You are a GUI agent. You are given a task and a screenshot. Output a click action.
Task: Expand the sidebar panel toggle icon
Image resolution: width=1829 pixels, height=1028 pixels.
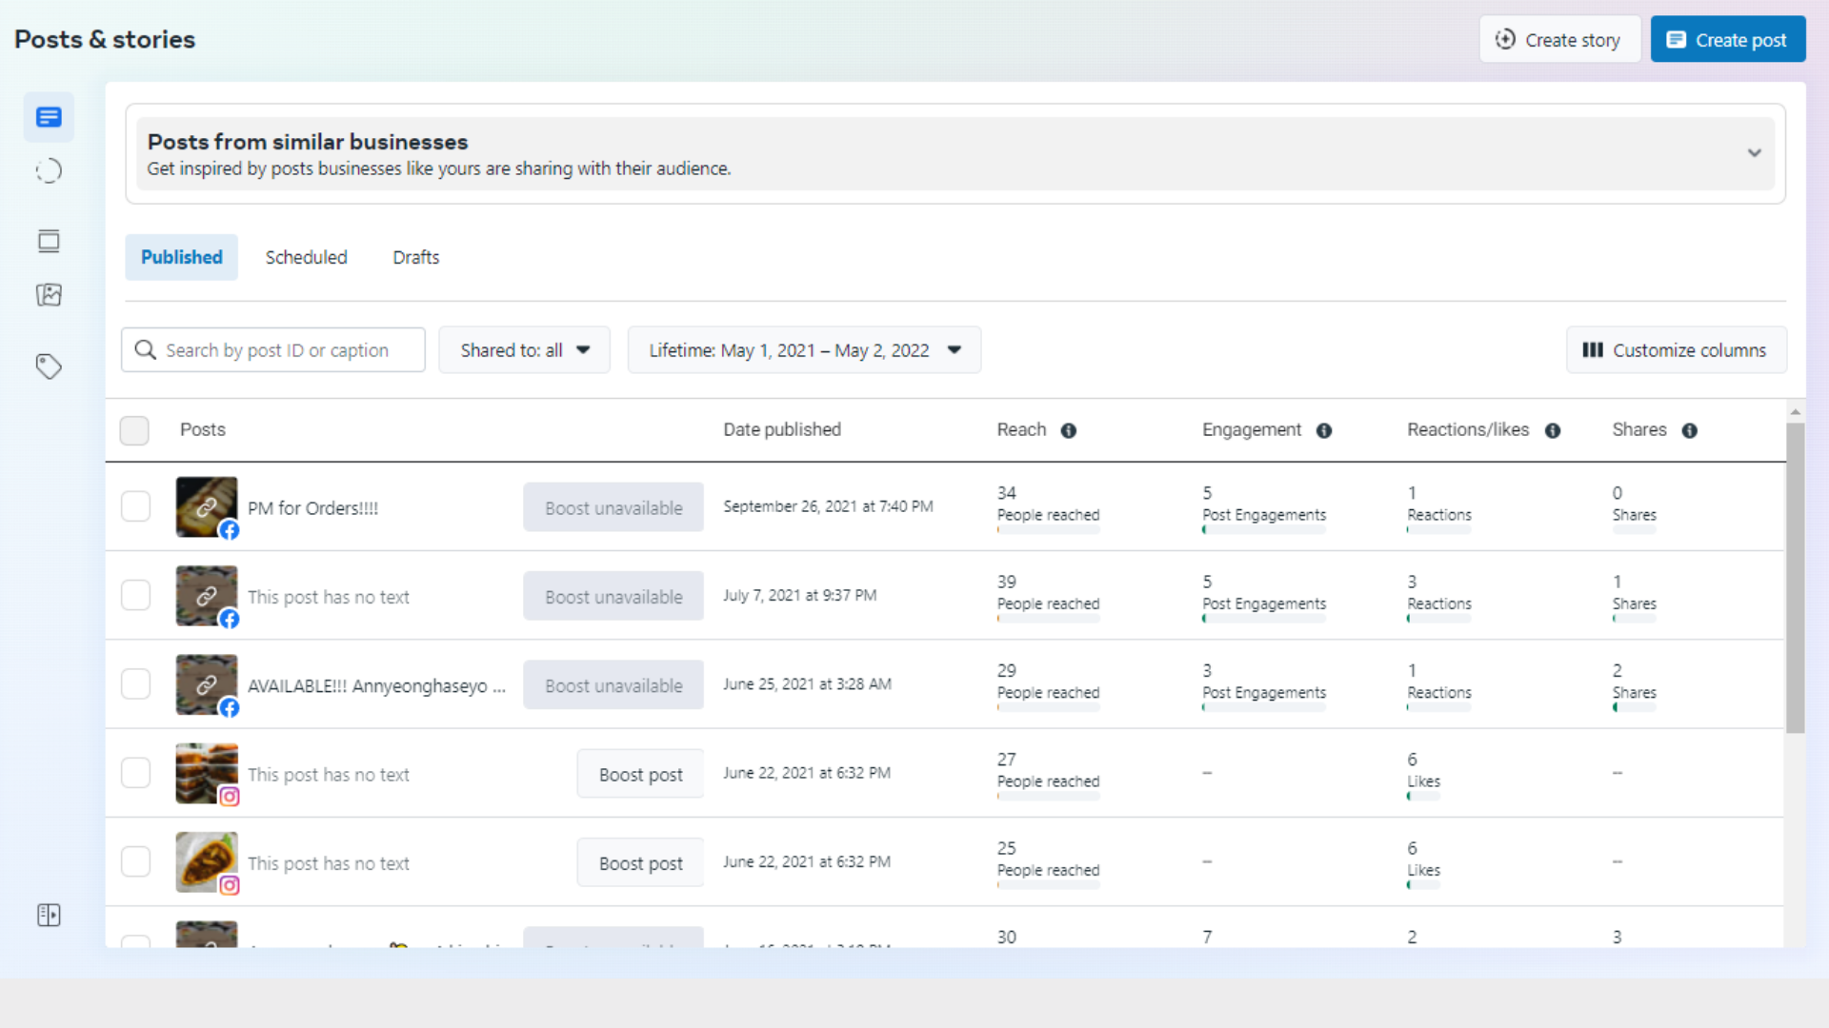(x=49, y=915)
